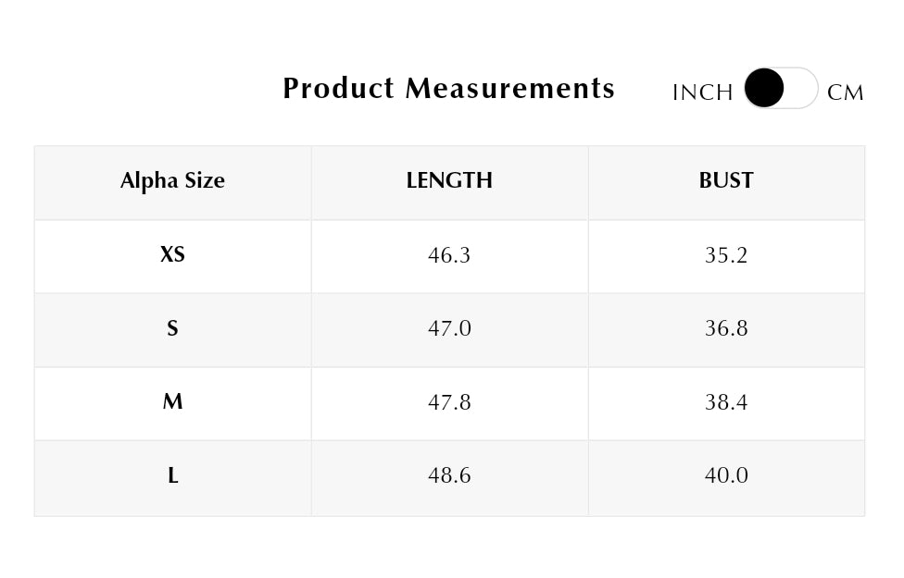Toggle the INCH/CM unit switch

[x=781, y=88]
